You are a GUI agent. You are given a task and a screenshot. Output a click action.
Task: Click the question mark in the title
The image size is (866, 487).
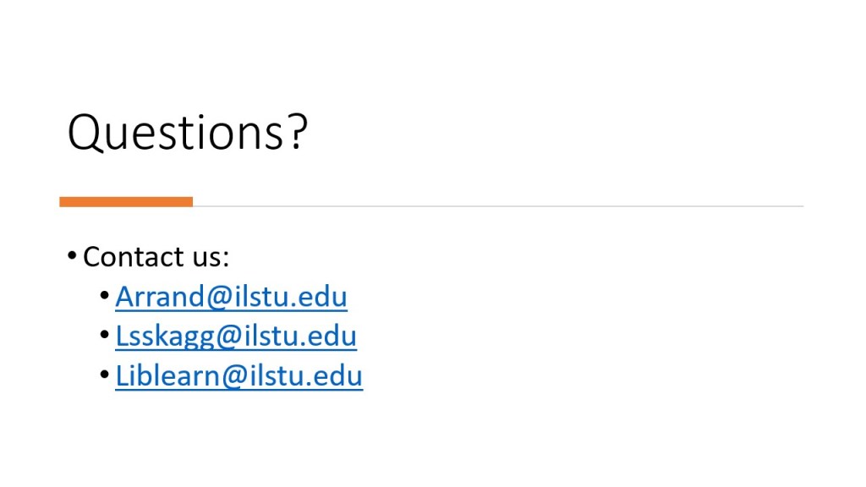pos(296,134)
